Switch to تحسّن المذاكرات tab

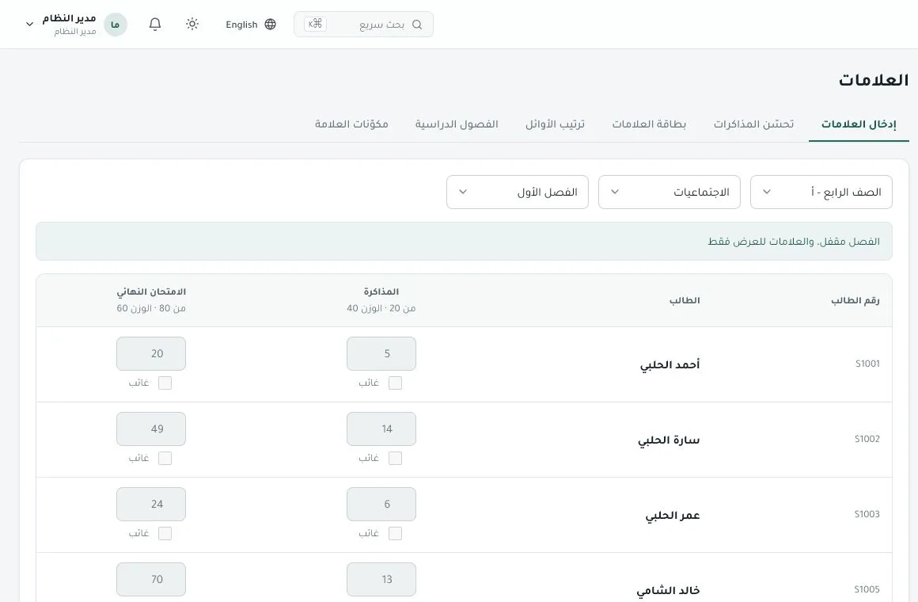(x=753, y=124)
